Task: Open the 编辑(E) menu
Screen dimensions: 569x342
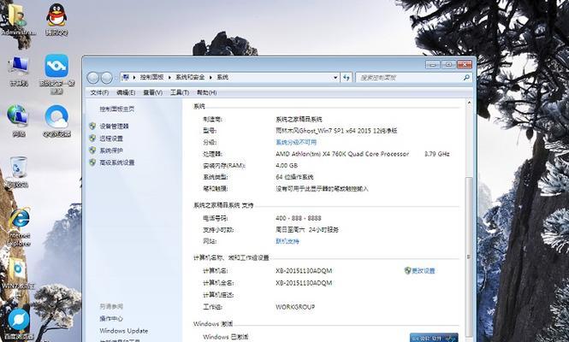Action: [x=126, y=92]
